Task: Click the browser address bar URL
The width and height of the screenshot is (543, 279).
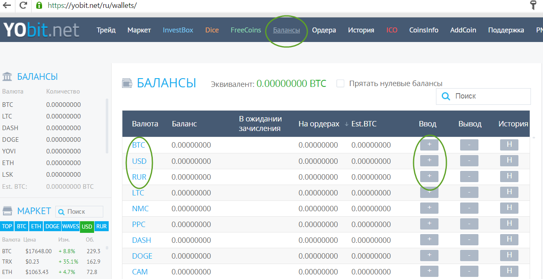Action: 92,5
